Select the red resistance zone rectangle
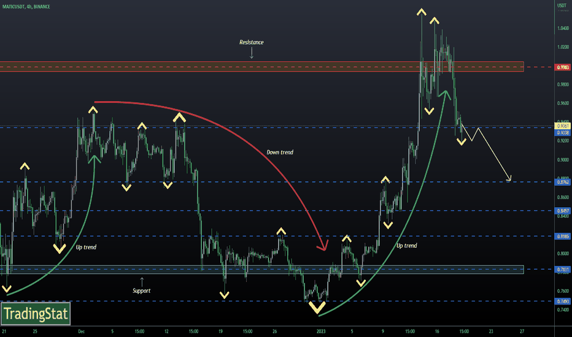Image resolution: width=572 pixels, height=337 pixels. pyautogui.click(x=261, y=67)
